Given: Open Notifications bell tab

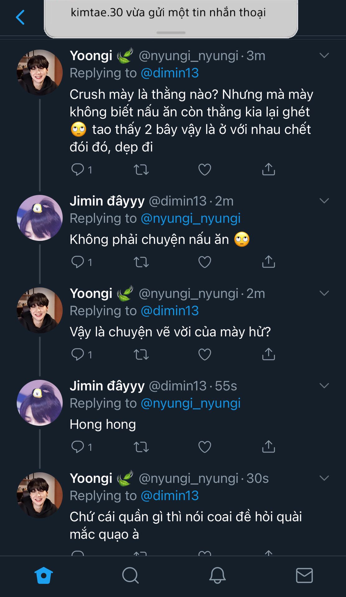Looking at the screenshot, I should tap(217, 575).
